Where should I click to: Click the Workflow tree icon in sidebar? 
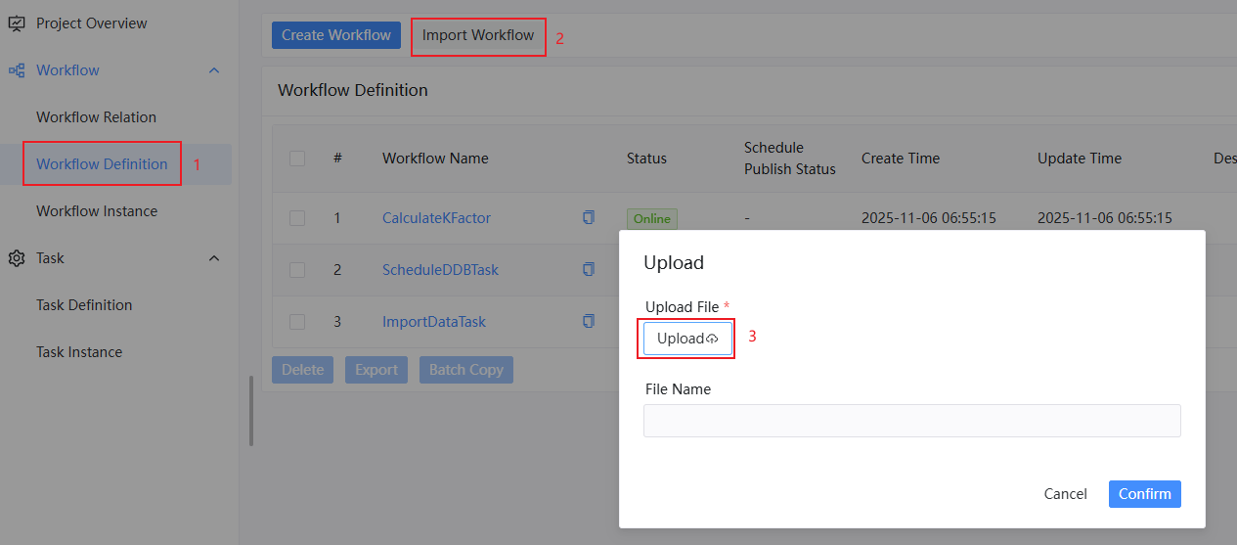[17, 70]
